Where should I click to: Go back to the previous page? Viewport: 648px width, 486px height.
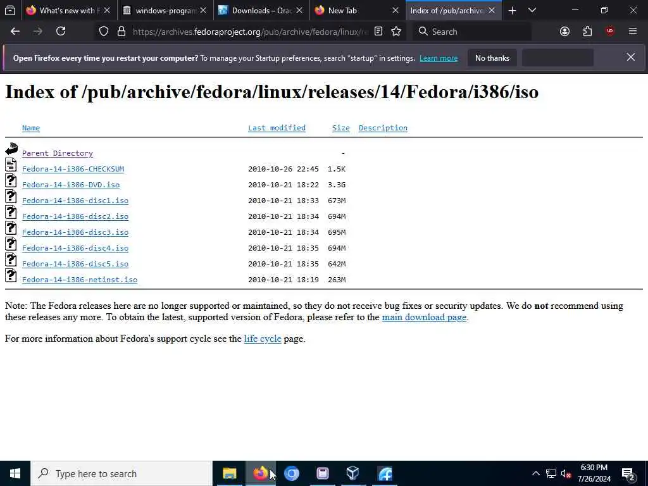15,32
